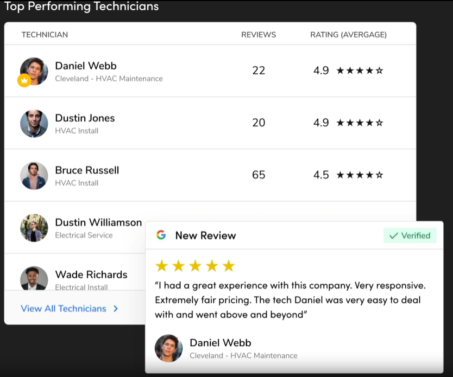The width and height of the screenshot is (453, 377).
Task: Click Daniel Webb's name in the review card
Action: pyautogui.click(x=221, y=343)
